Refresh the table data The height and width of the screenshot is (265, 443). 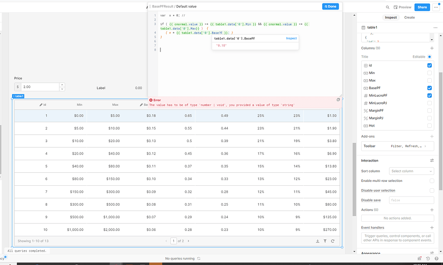pos(333,241)
